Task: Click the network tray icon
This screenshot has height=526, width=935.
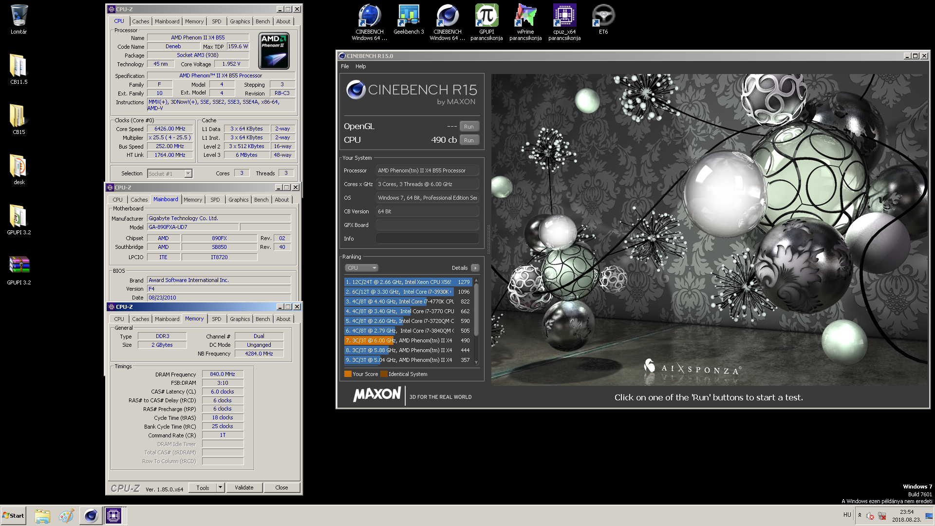Action: click(x=882, y=516)
